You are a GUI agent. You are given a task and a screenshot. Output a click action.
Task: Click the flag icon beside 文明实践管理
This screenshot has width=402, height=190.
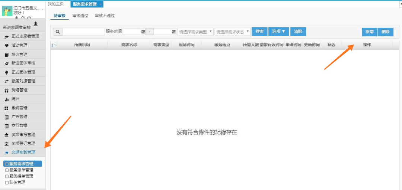point(7,153)
